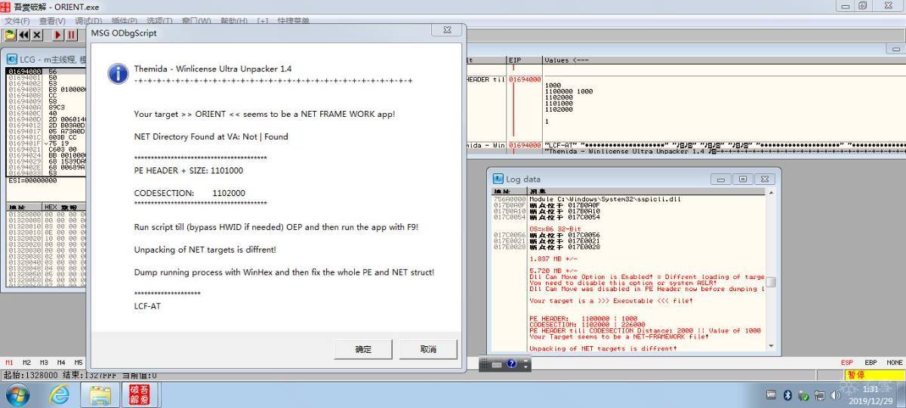Click the OS=x86 32-Bit log line
The height and width of the screenshot is (408, 906).
555,229
